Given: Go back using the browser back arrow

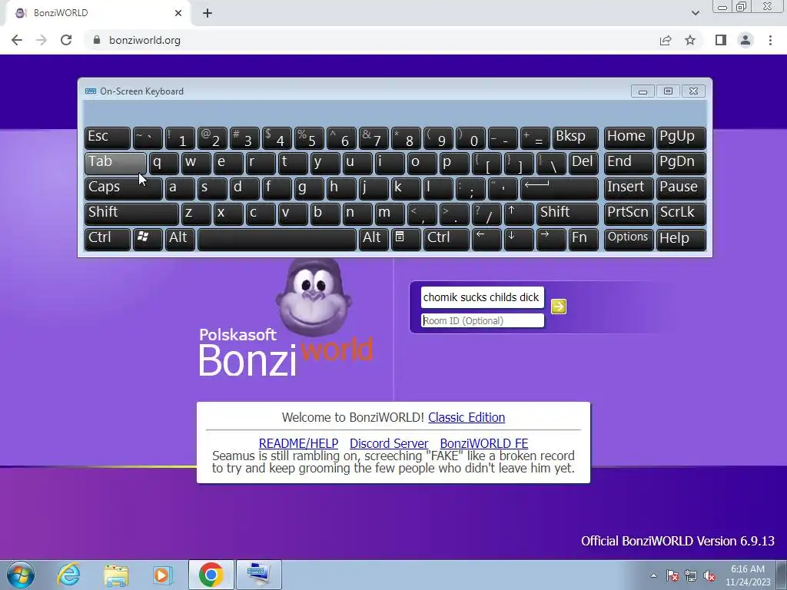Looking at the screenshot, I should pos(17,40).
